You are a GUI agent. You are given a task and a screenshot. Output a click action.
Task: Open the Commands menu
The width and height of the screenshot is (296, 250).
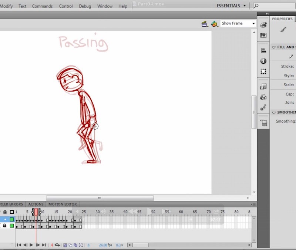tap(43, 6)
